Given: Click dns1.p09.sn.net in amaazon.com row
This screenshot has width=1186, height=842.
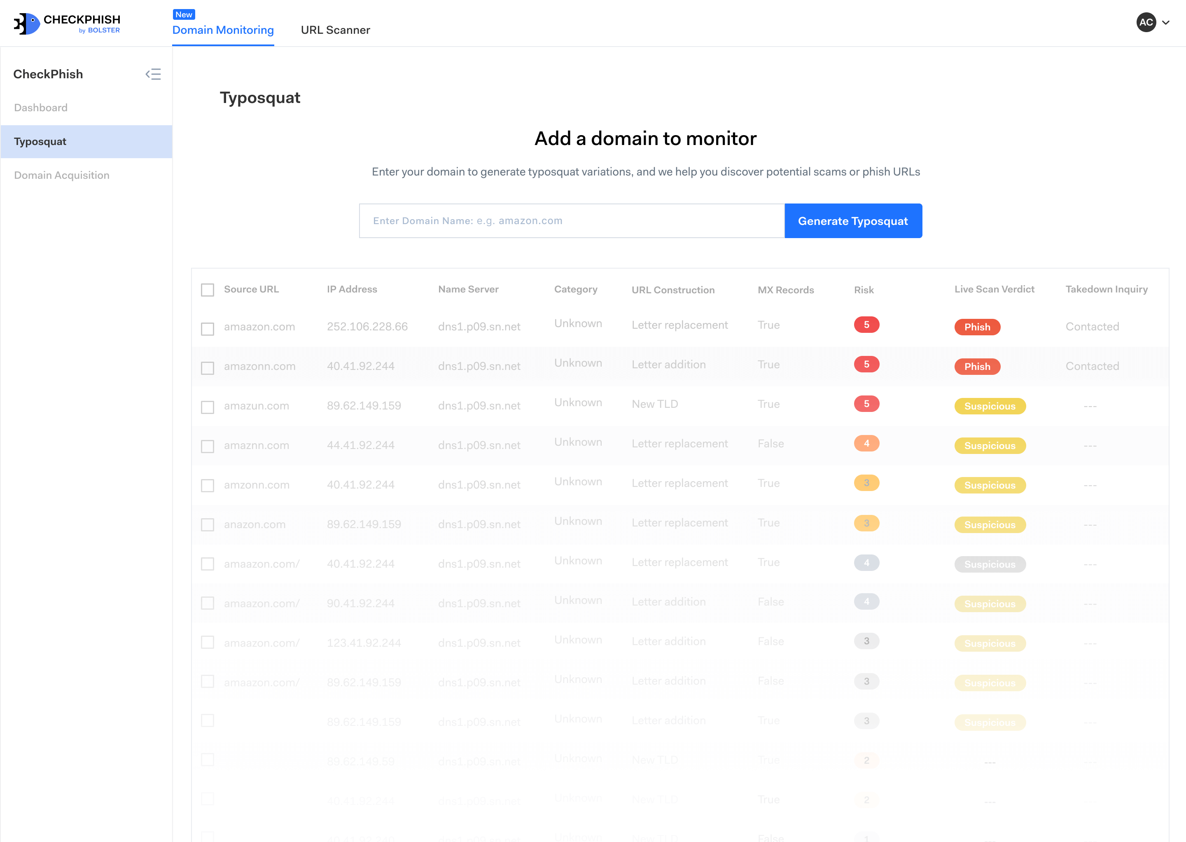Looking at the screenshot, I should (479, 327).
